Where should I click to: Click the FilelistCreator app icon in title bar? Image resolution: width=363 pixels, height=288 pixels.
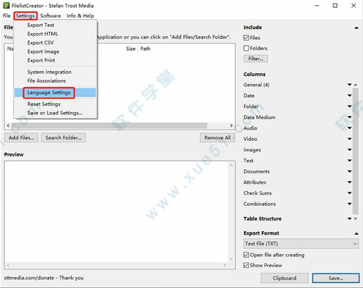pyautogui.click(x=7, y=5)
